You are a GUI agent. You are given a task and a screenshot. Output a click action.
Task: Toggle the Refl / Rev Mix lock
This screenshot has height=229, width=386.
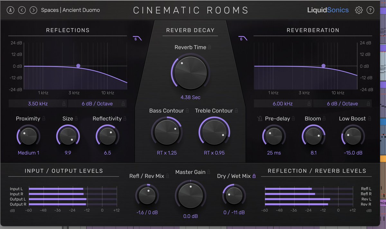click(168, 176)
